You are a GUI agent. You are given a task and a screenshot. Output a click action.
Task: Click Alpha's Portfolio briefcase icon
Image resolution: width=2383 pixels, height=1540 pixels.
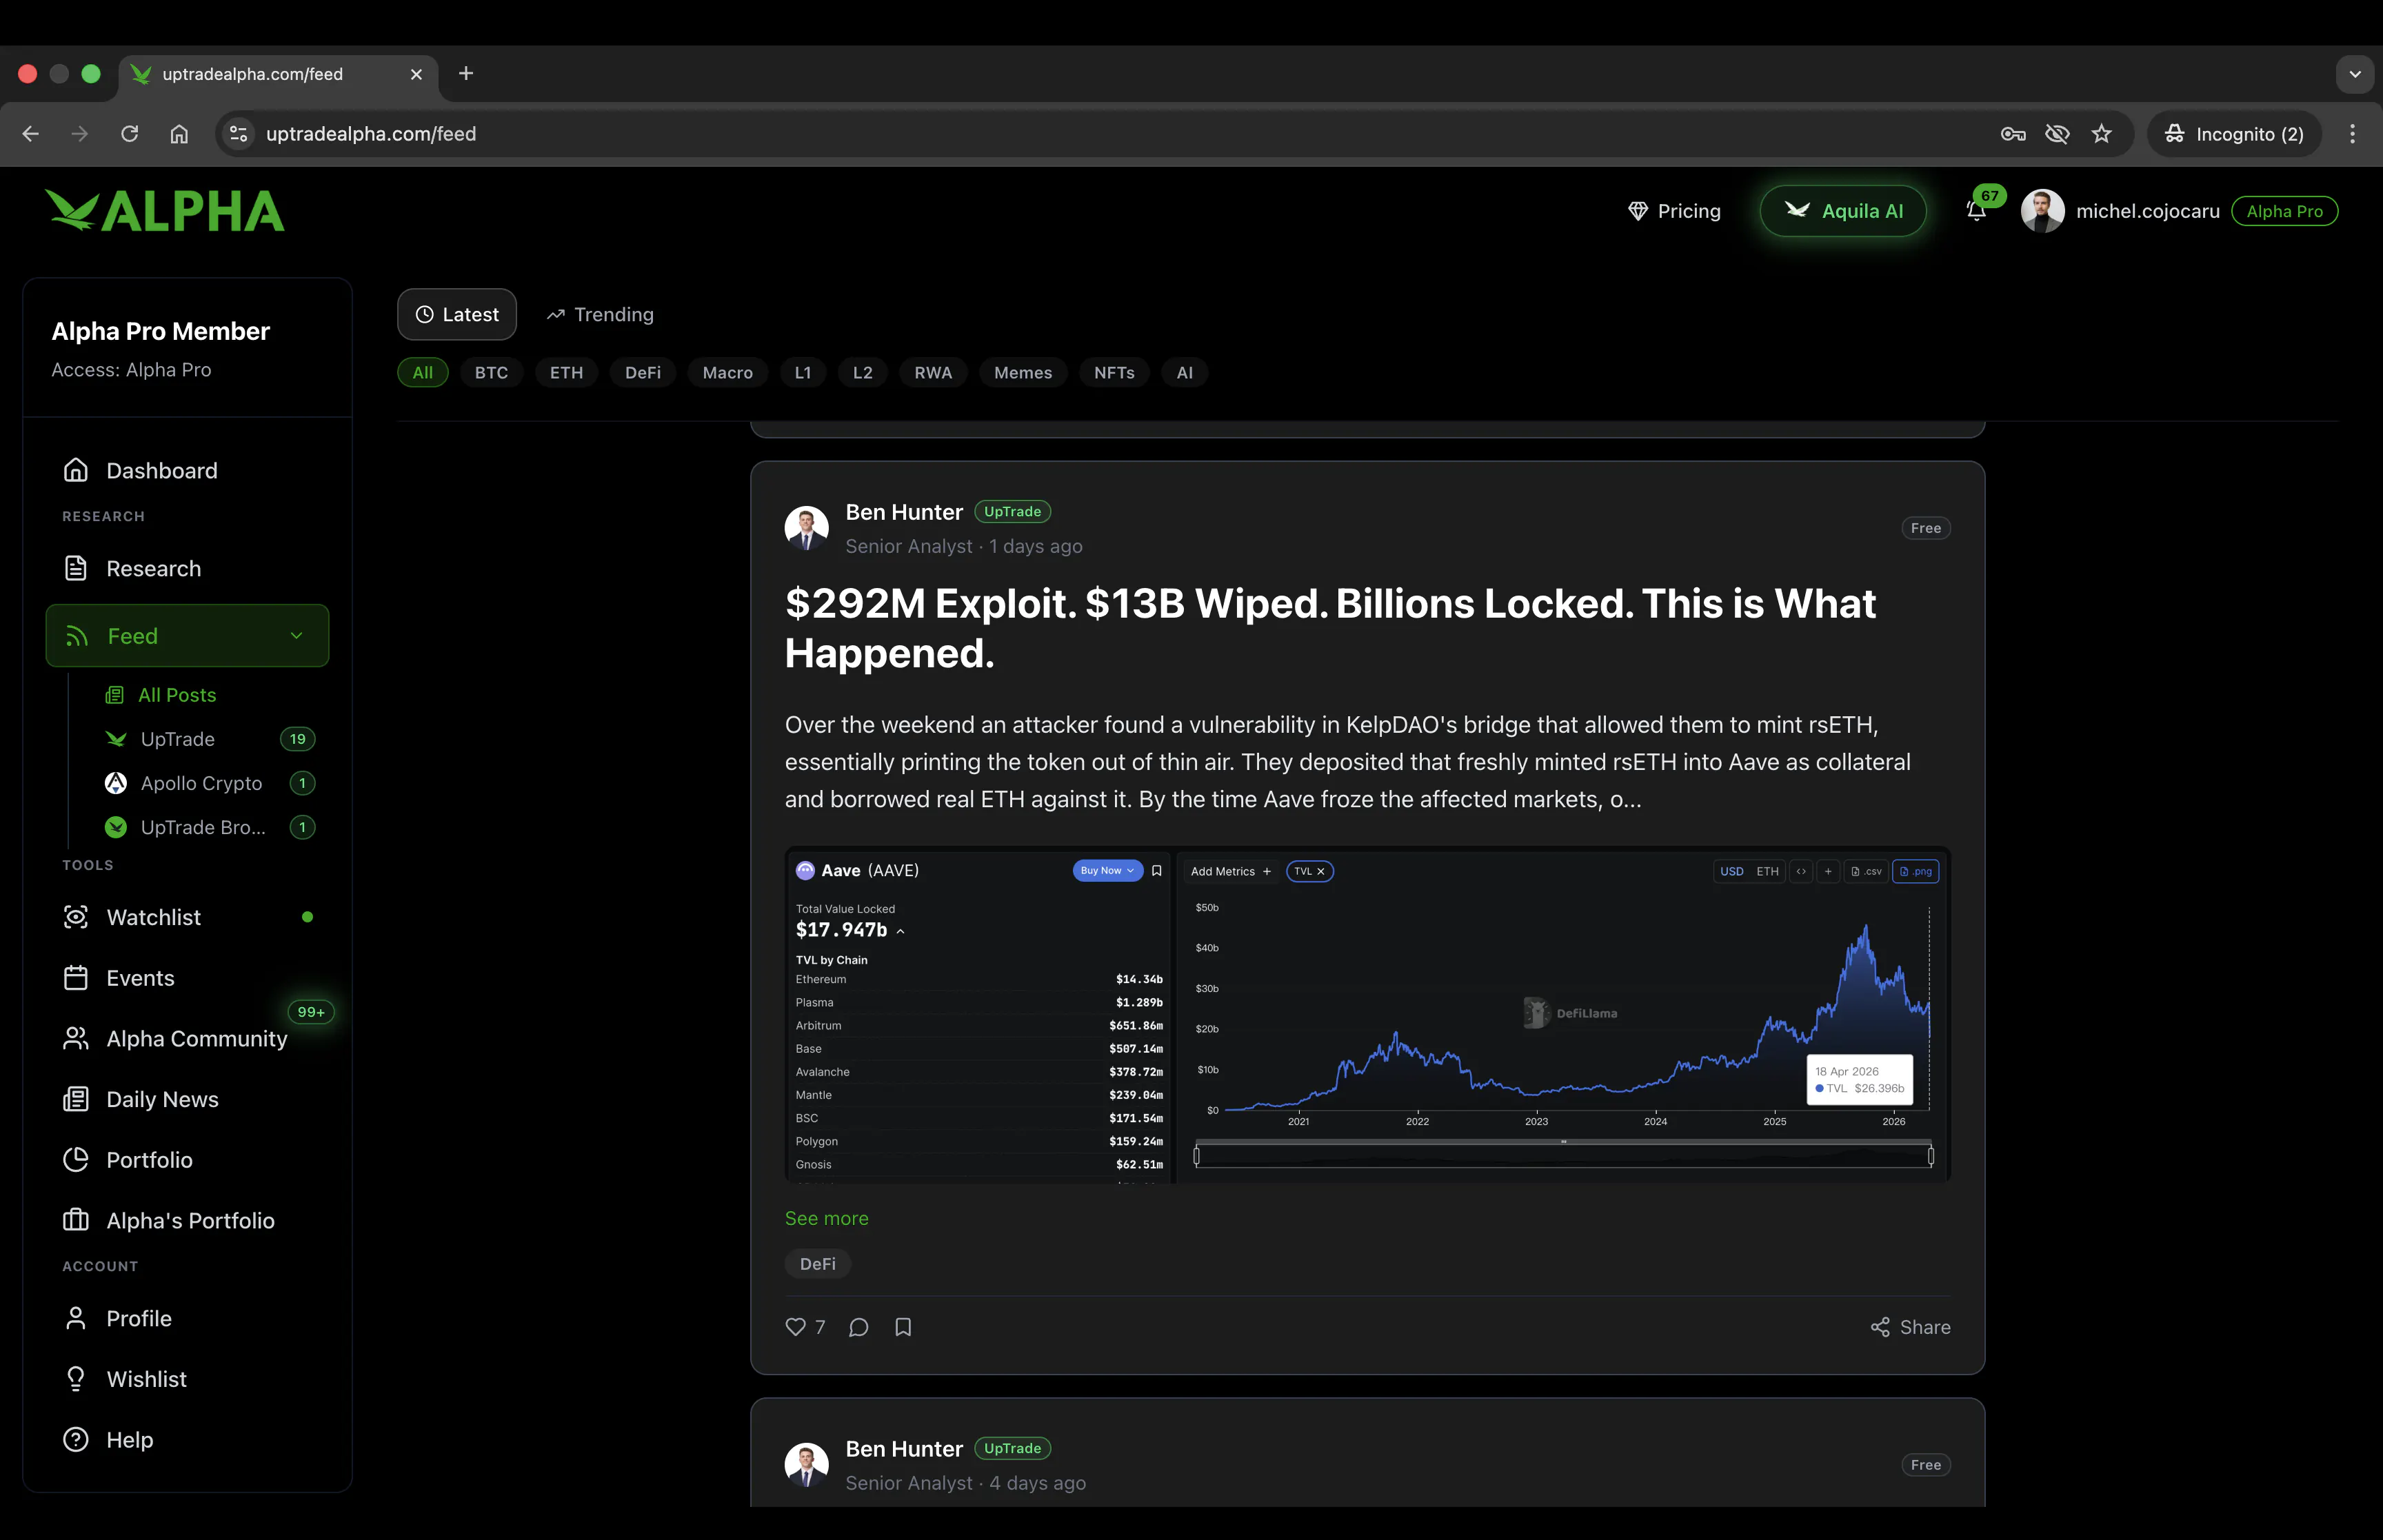point(76,1220)
